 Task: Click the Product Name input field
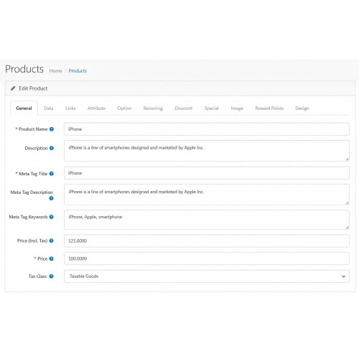pyautogui.click(x=207, y=129)
